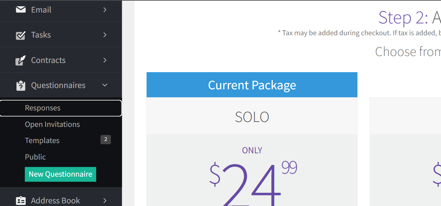Click the Questionnaires clipboard icon

click(21, 85)
